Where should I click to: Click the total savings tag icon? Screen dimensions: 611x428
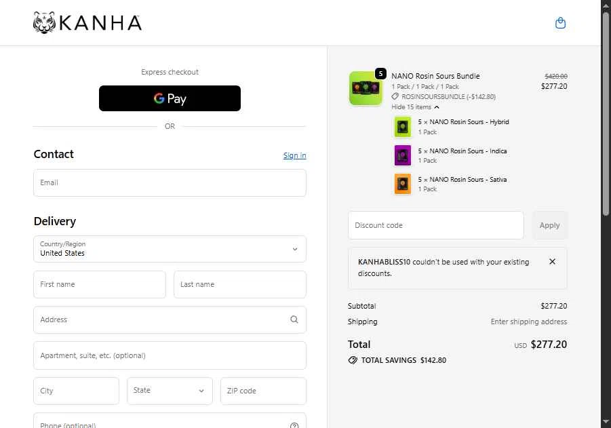353,360
